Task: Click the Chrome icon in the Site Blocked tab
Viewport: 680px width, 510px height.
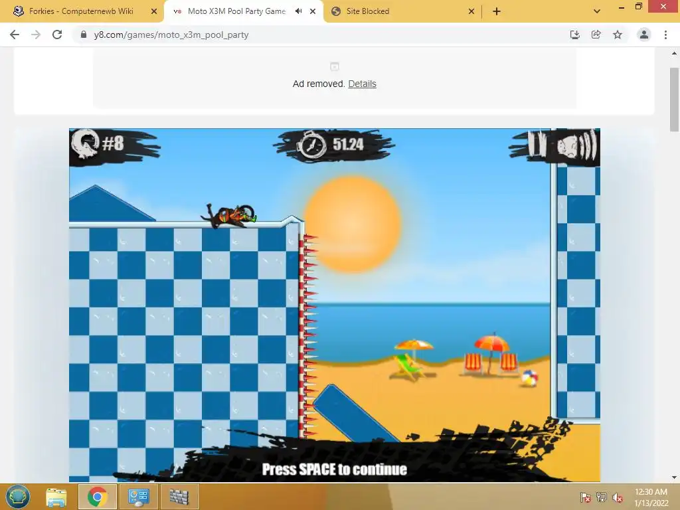Action: tap(335, 11)
